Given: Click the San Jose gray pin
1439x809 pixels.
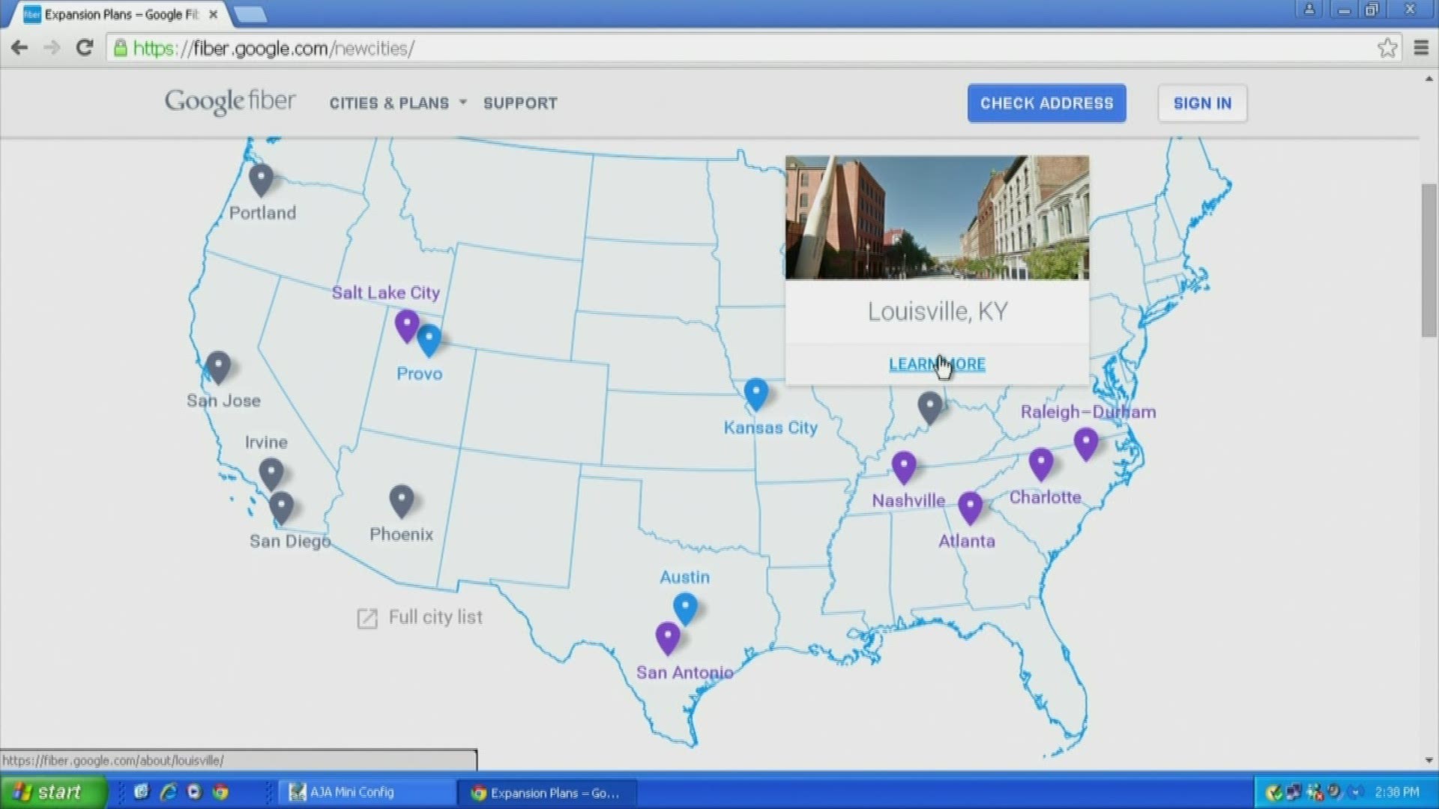Looking at the screenshot, I should [218, 366].
